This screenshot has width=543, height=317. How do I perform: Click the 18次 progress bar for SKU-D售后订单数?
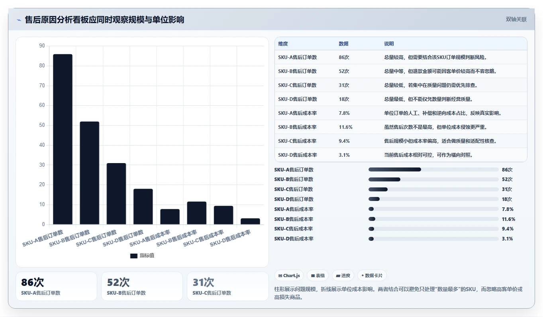[433, 199]
